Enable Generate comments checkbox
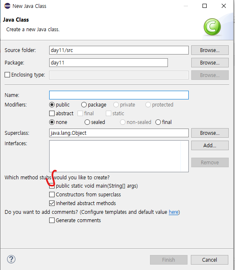Viewport: 235px width, 270px height. coord(52,220)
